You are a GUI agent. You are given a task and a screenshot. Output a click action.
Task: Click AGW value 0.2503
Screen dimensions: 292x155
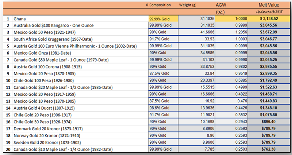pyautogui.click(x=231, y=149)
